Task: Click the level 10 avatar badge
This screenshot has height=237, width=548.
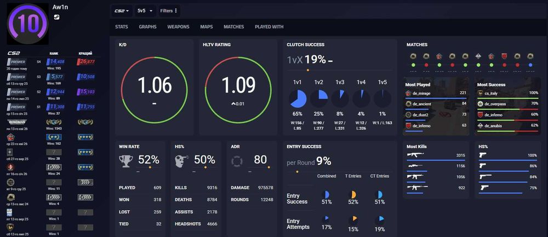Action: [28, 24]
